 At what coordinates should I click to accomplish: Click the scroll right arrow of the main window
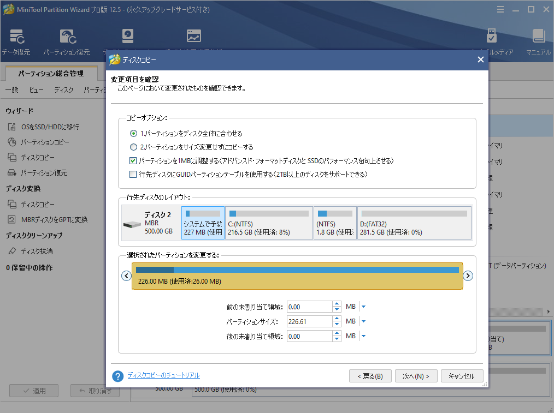tap(549, 312)
